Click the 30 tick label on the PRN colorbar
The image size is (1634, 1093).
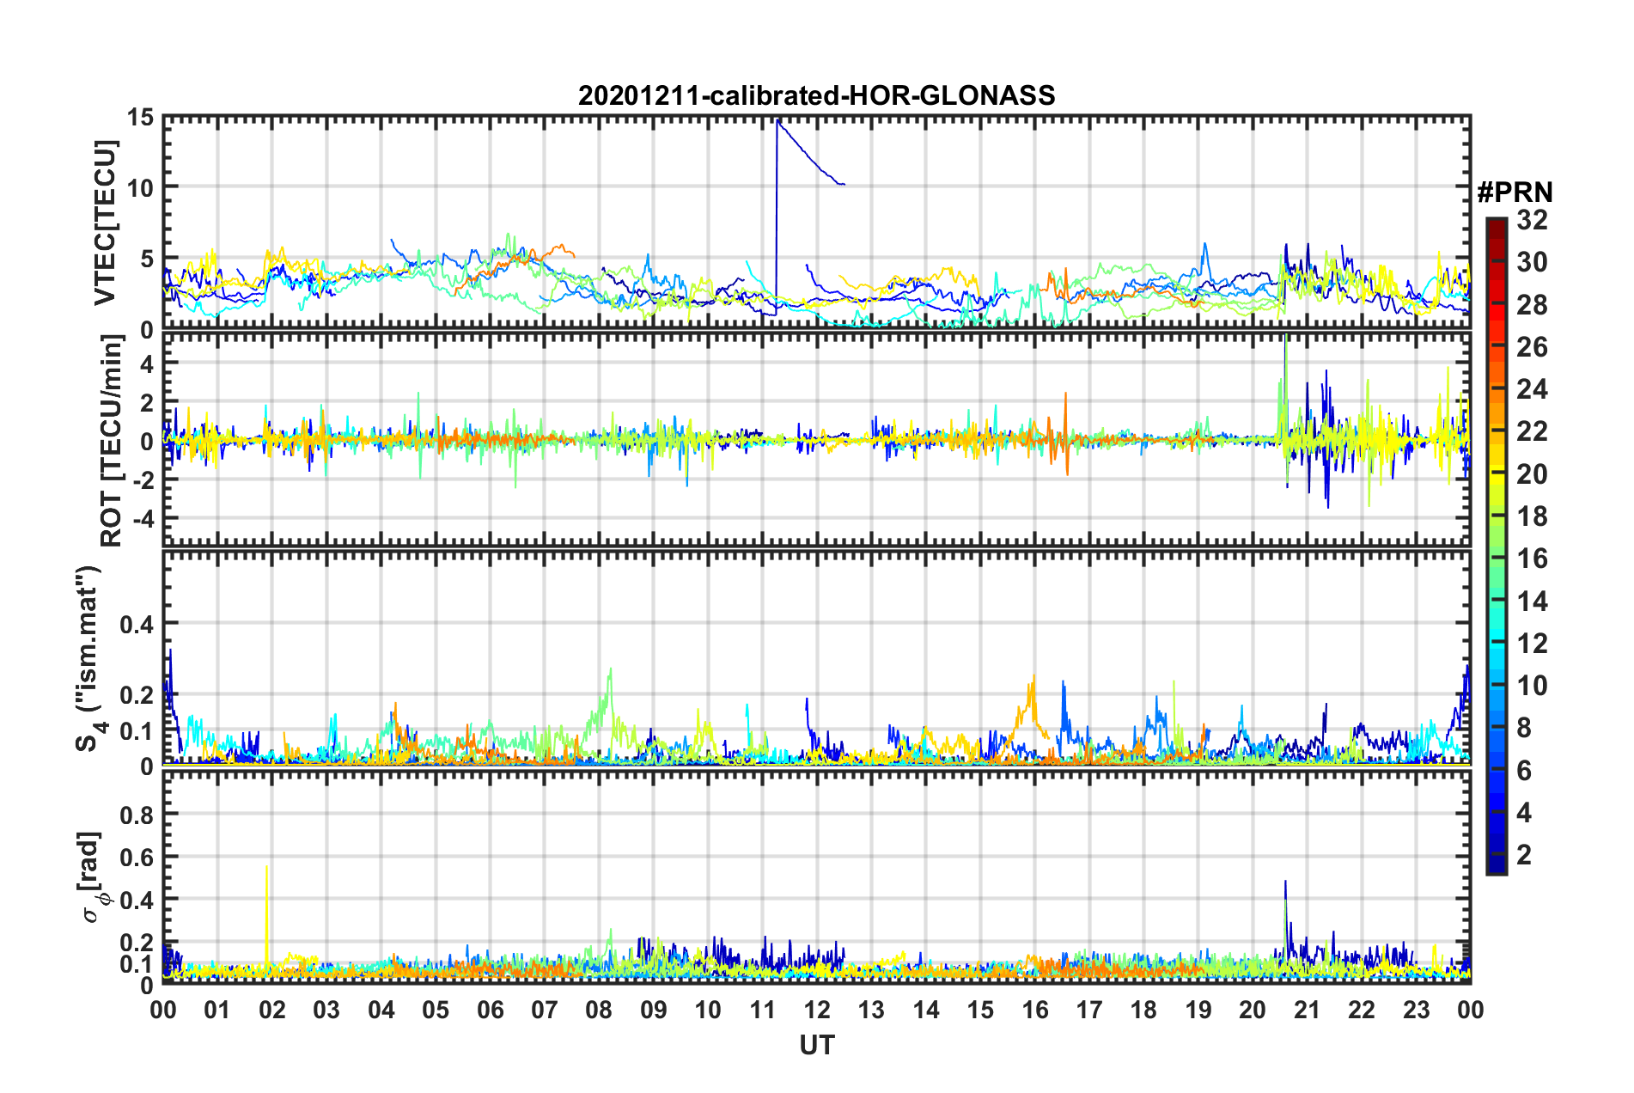[1532, 262]
